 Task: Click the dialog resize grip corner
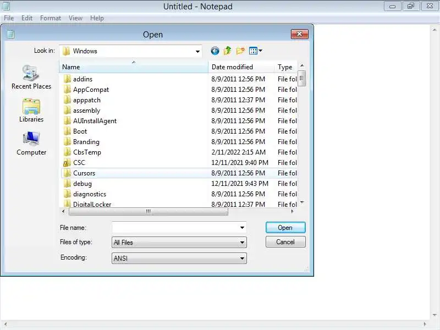(x=306, y=269)
